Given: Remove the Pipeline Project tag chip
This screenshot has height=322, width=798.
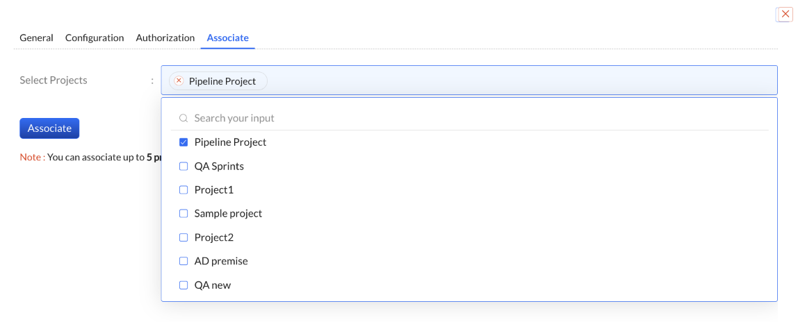Looking at the screenshot, I should (x=179, y=80).
